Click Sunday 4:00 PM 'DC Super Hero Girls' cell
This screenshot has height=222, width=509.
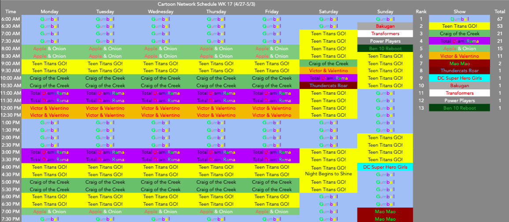point(385,167)
